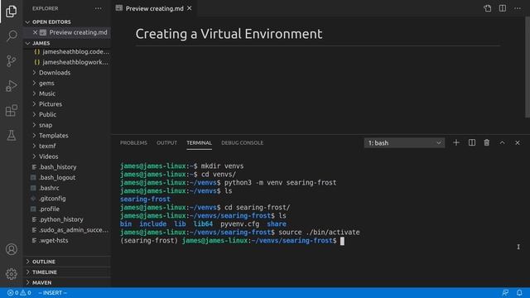
Task: Click the Show Source icon in editor toolbar
Action: (488, 8)
